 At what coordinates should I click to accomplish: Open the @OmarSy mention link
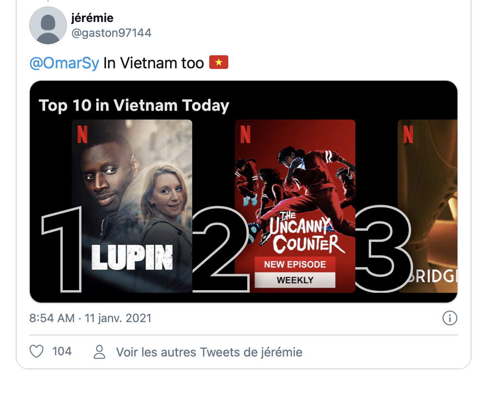(x=65, y=63)
